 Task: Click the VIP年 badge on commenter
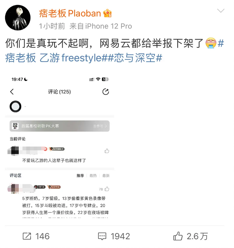(54, 187)
